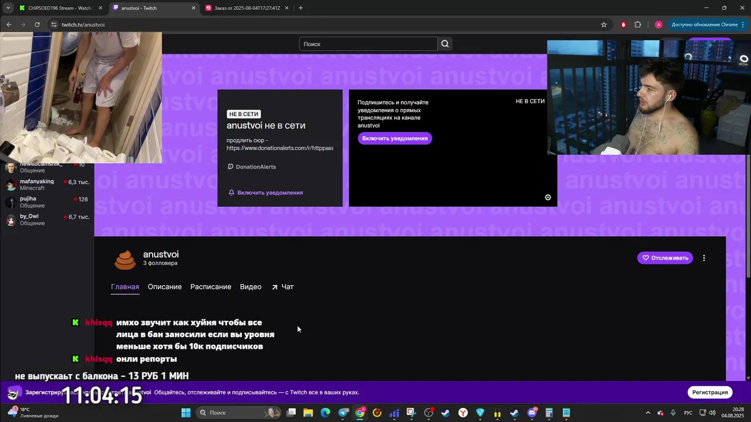Focus the Twitch Поиск search field
The height and width of the screenshot is (422, 751).
pos(368,44)
